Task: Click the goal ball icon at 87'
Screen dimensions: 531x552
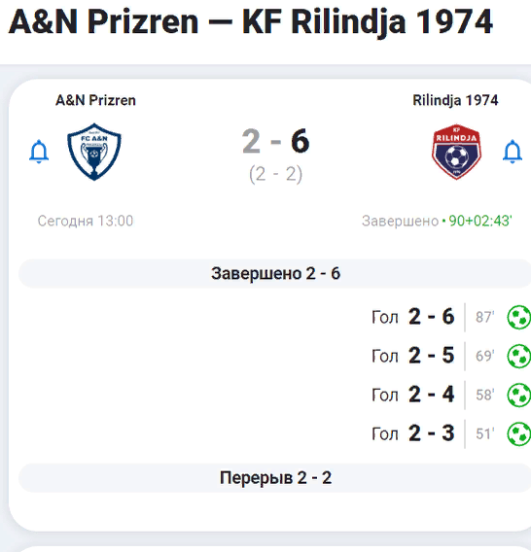Action: click(519, 317)
